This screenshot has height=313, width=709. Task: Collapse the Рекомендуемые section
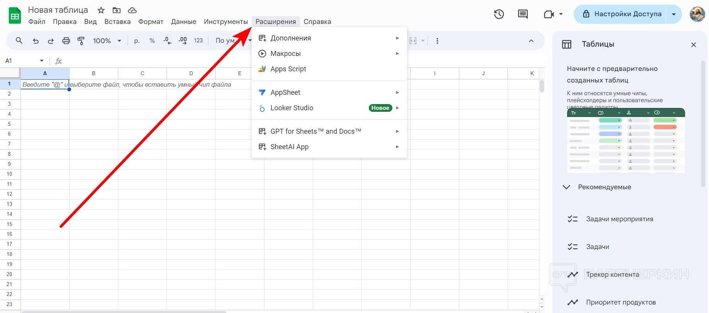(x=566, y=187)
